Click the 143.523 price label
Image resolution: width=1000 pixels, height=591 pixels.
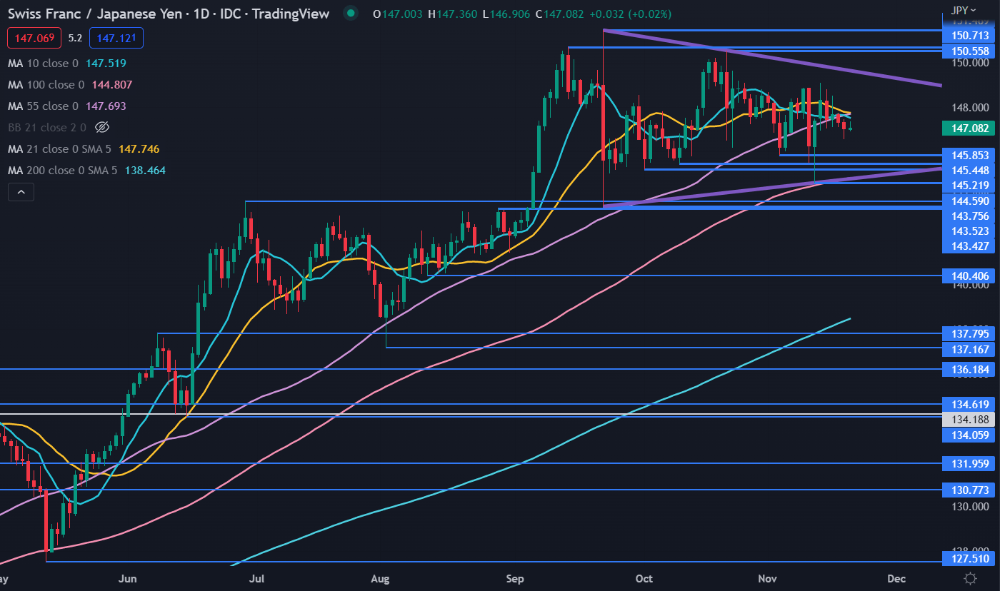point(970,231)
